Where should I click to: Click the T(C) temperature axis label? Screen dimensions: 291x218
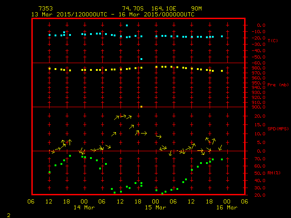click(x=272, y=41)
